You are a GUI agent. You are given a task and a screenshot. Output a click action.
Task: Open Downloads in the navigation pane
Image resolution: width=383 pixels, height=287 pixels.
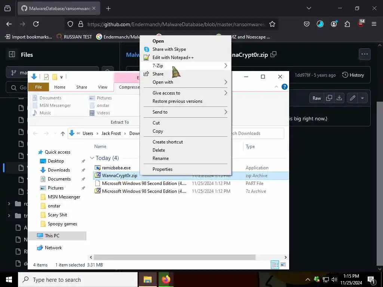click(x=59, y=170)
